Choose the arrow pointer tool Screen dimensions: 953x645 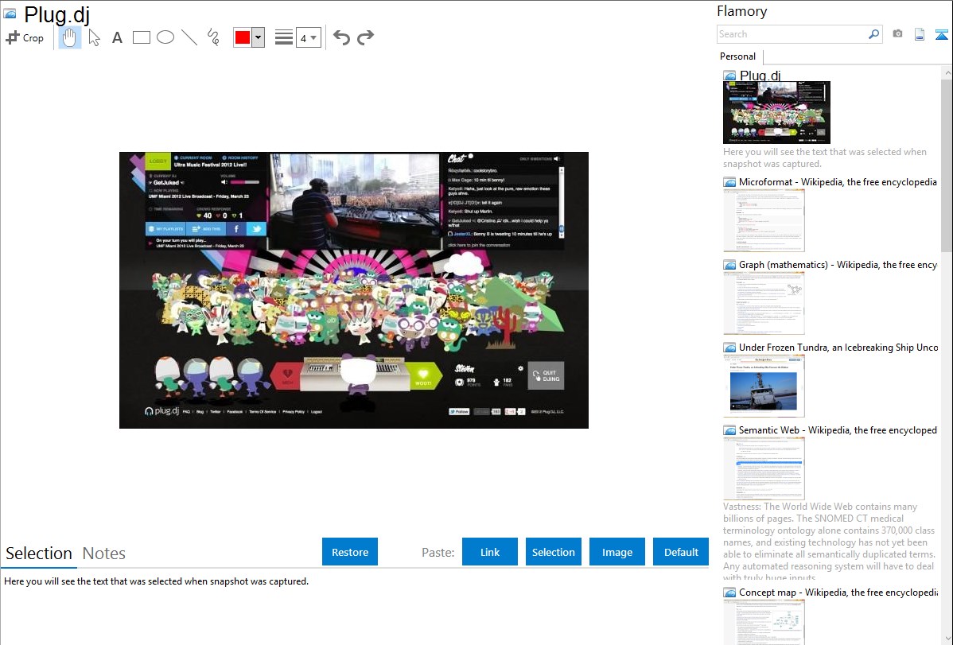[x=94, y=37]
